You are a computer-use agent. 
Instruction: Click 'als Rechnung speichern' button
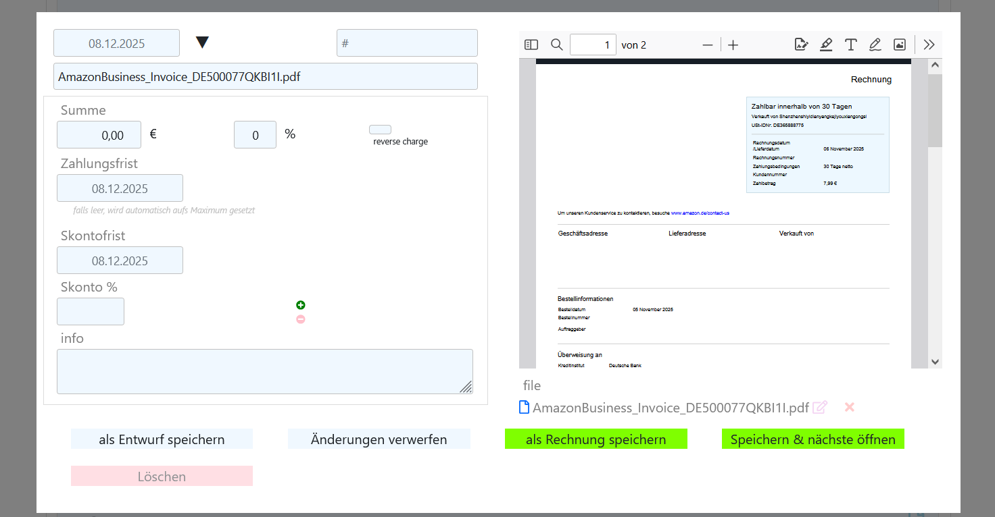pos(596,439)
